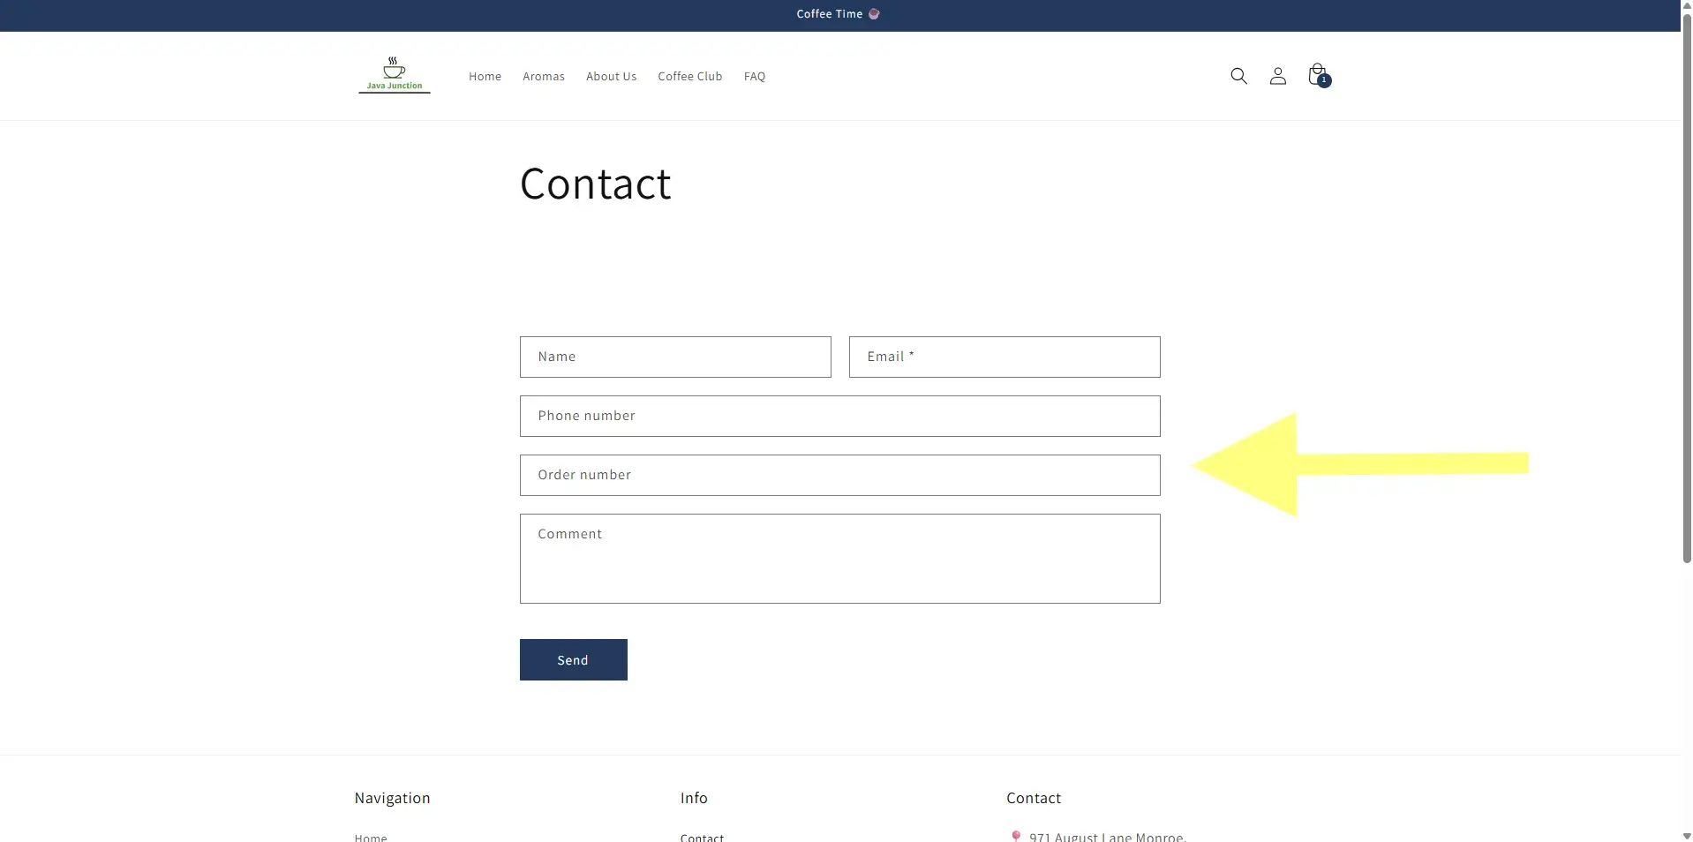Click the Coffee Time announcement text
This screenshot has width=1693, height=842.
838,14
